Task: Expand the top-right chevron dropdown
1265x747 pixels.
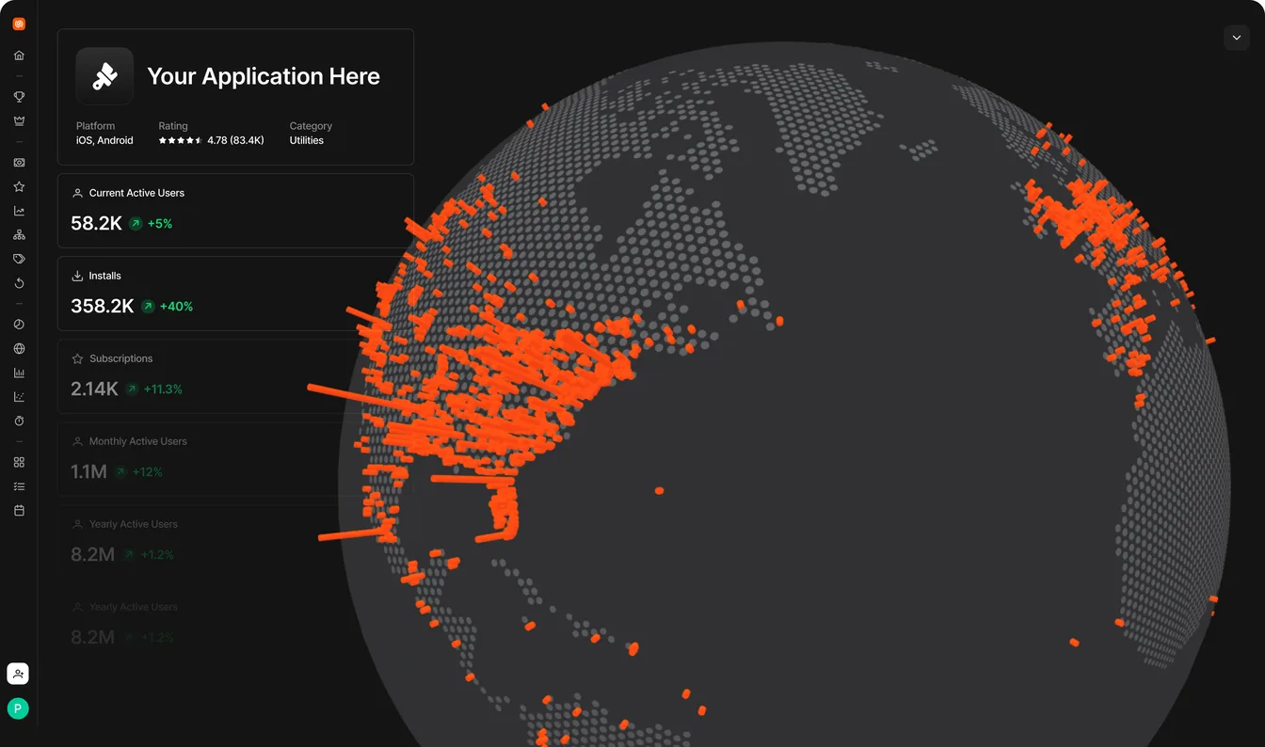Action: pos(1237,38)
